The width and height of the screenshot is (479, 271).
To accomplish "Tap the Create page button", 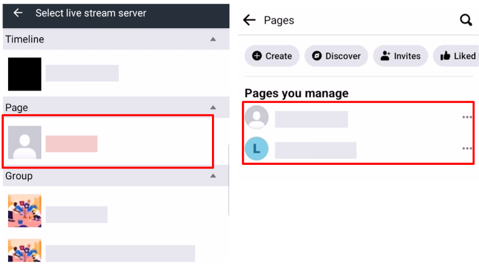I will click(x=272, y=56).
